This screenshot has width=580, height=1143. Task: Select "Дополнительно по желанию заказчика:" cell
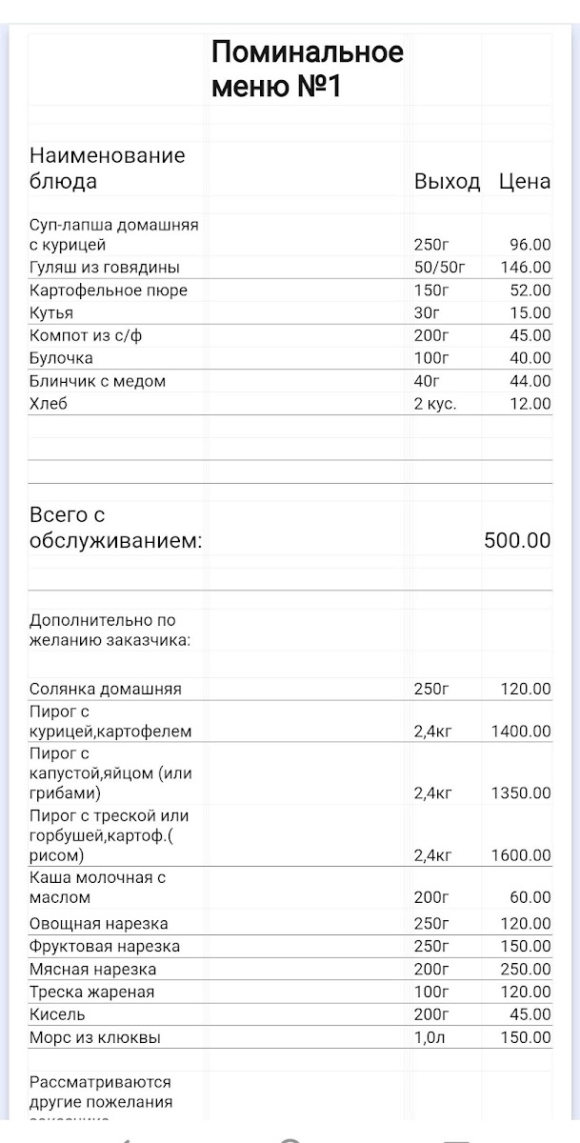(x=110, y=631)
